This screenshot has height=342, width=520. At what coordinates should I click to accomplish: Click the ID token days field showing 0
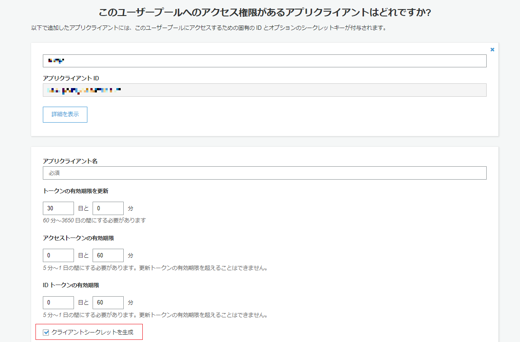coord(58,302)
